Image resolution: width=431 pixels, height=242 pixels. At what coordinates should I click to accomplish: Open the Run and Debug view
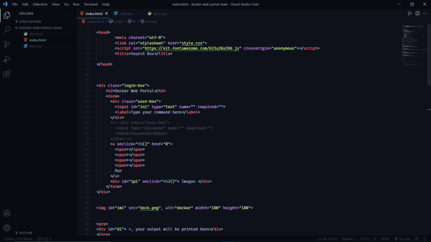coord(7,59)
